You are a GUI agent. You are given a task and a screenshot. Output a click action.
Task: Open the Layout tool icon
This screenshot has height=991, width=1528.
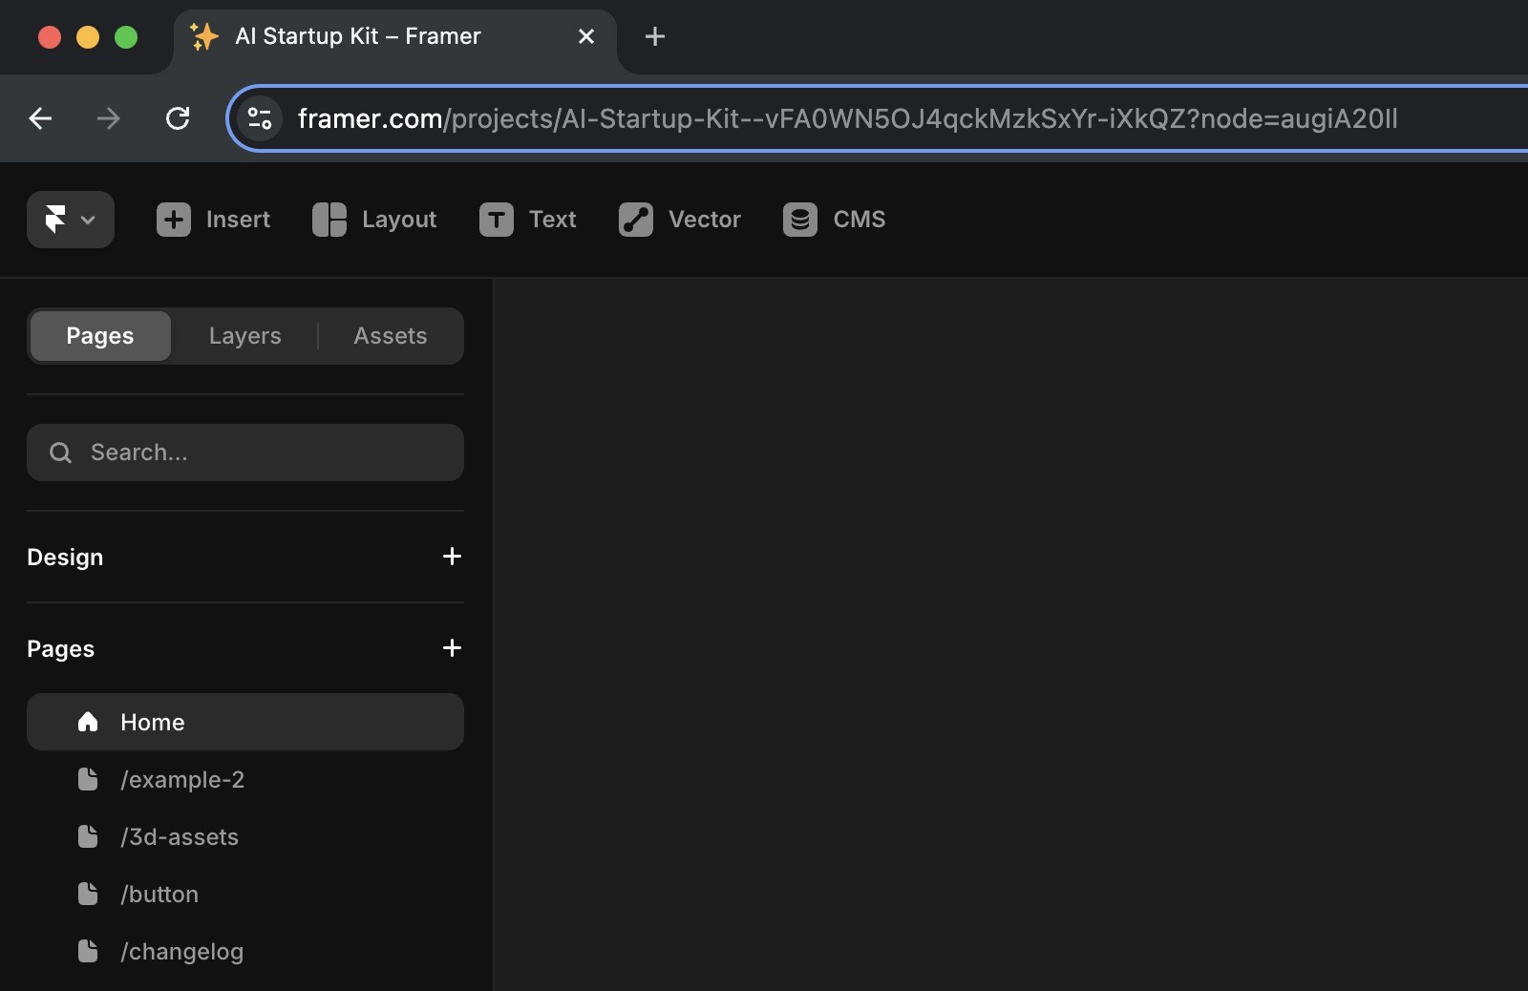tap(329, 220)
